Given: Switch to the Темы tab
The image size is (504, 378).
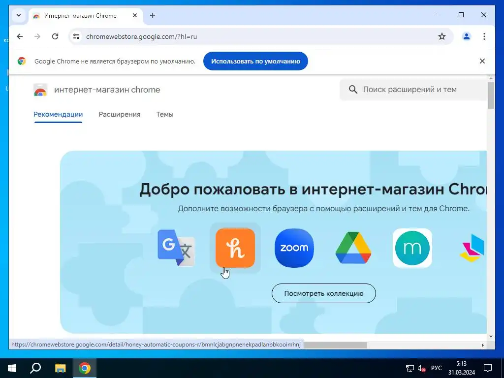Looking at the screenshot, I should click(165, 114).
